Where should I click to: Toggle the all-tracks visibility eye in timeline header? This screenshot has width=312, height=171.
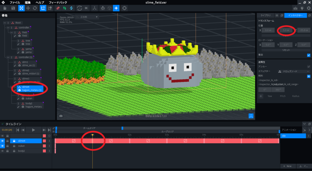pyautogui.click(x=2, y=136)
